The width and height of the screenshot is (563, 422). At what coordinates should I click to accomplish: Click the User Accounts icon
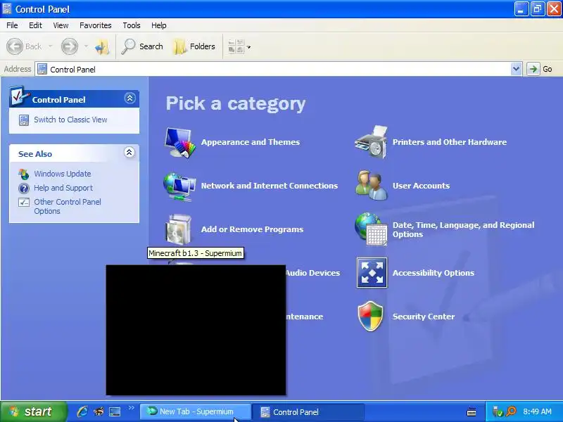[x=372, y=186]
